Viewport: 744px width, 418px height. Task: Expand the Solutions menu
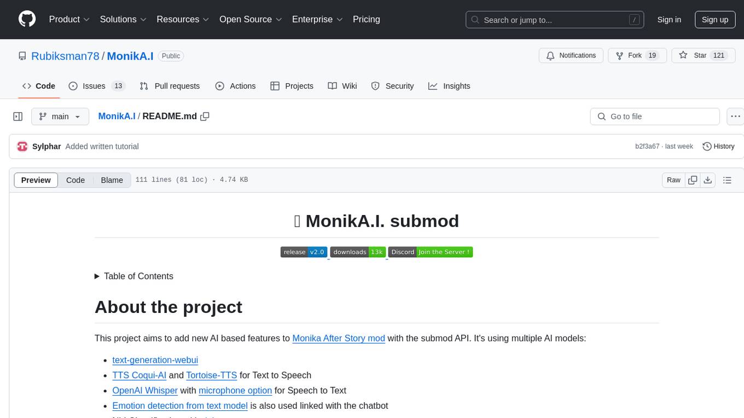pos(123,19)
